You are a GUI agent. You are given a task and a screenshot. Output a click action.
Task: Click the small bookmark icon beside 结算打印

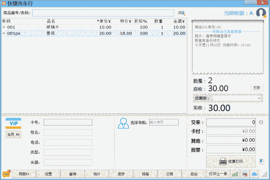(261, 162)
